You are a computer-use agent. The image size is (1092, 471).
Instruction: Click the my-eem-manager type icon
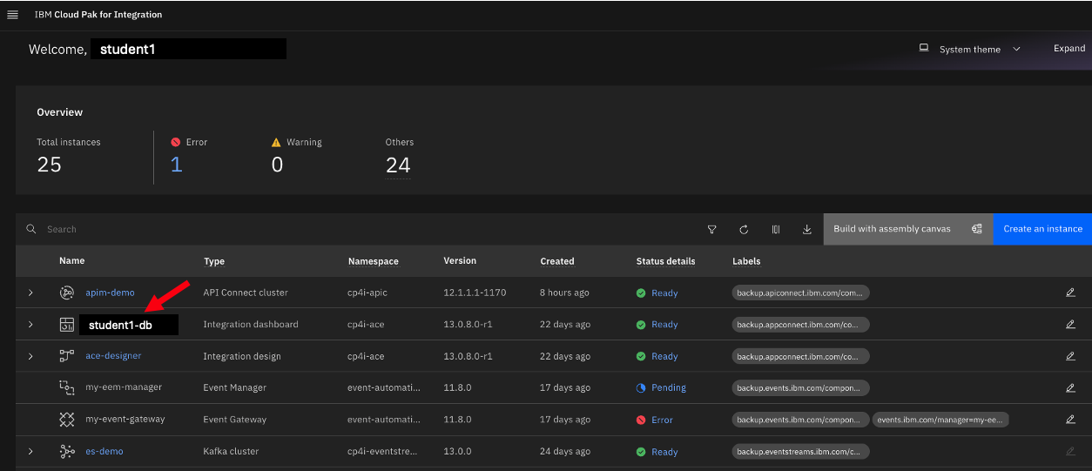pyautogui.click(x=67, y=387)
